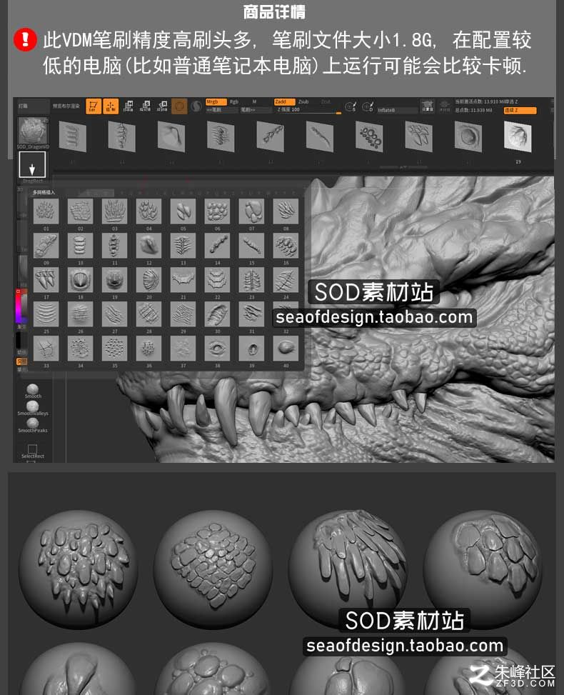
Task: Select top-row brush thumbnail labeled 19
Action: point(518,136)
